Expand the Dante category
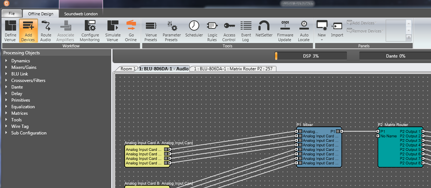 (6, 87)
